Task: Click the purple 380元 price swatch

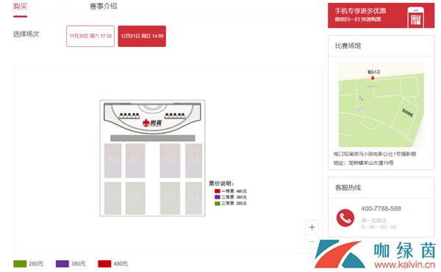Action: pos(62,264)
